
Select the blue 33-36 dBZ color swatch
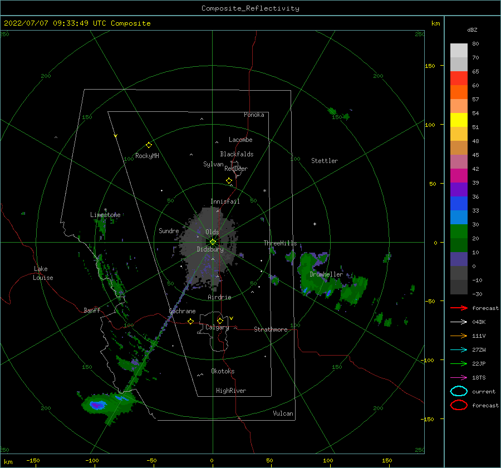point(459,204)
